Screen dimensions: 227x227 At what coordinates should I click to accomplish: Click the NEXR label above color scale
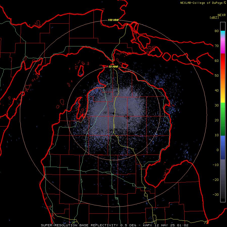coord(222,15)
